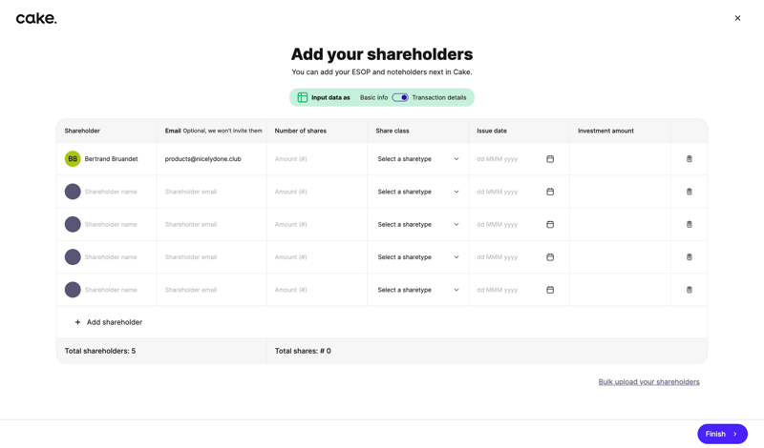Image resolution: width=764 pixels, height=448 pixels.
Task: Select the Basic info label
Action: click(373, 97)
